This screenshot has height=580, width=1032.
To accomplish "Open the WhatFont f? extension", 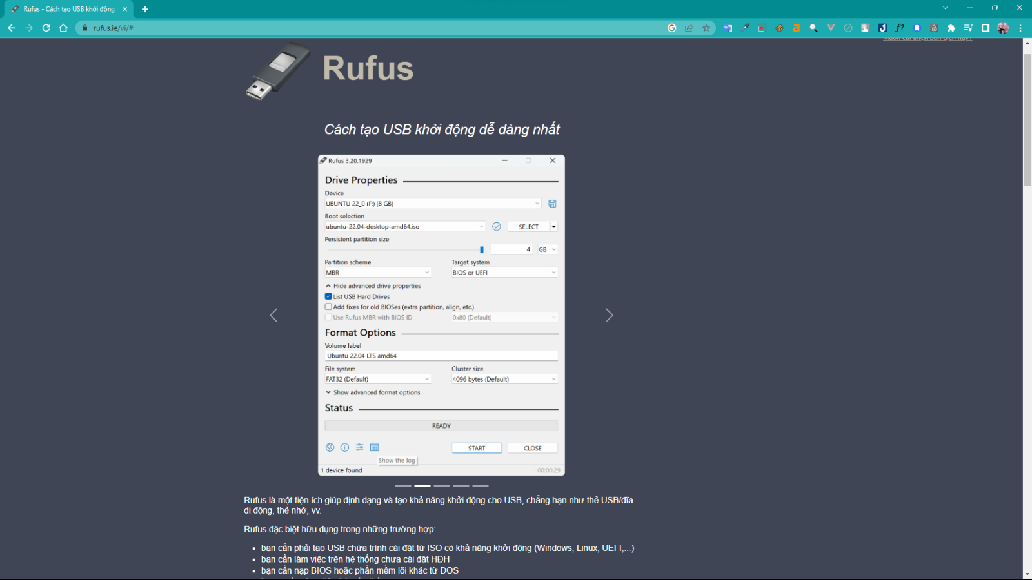I will point(900,28).
